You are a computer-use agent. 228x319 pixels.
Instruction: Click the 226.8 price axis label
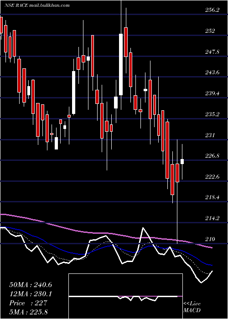[212, 156]
